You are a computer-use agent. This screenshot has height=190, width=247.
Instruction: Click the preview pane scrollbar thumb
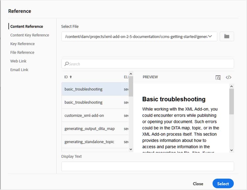[x=232, y=101]
